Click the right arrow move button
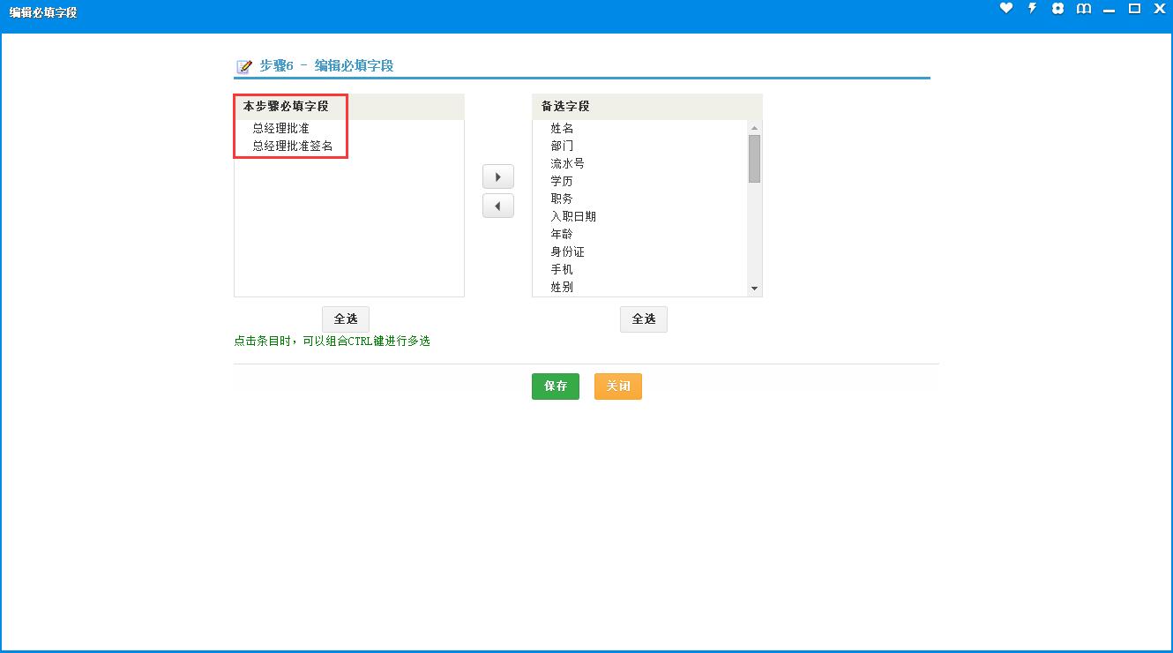The width and height of the screenshot is (1173, 653). tap(498, 176)
